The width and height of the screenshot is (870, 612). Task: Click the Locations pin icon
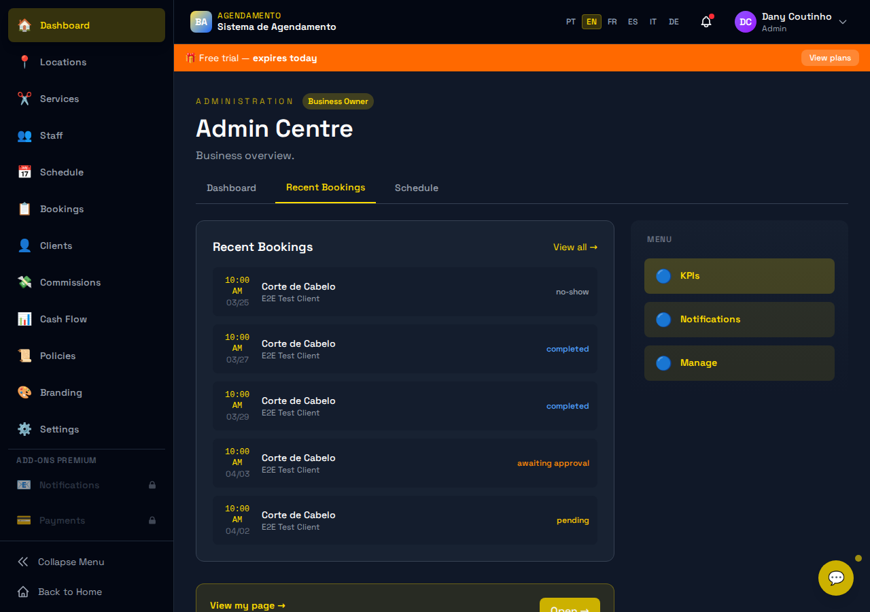tap(24, 62)
